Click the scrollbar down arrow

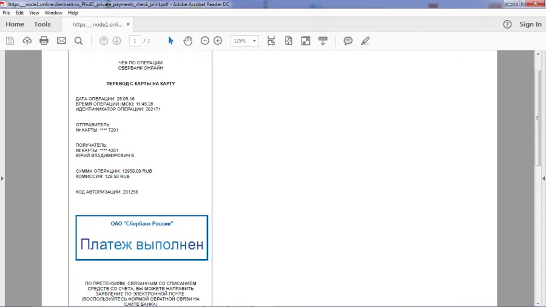(x=538, y=303)
